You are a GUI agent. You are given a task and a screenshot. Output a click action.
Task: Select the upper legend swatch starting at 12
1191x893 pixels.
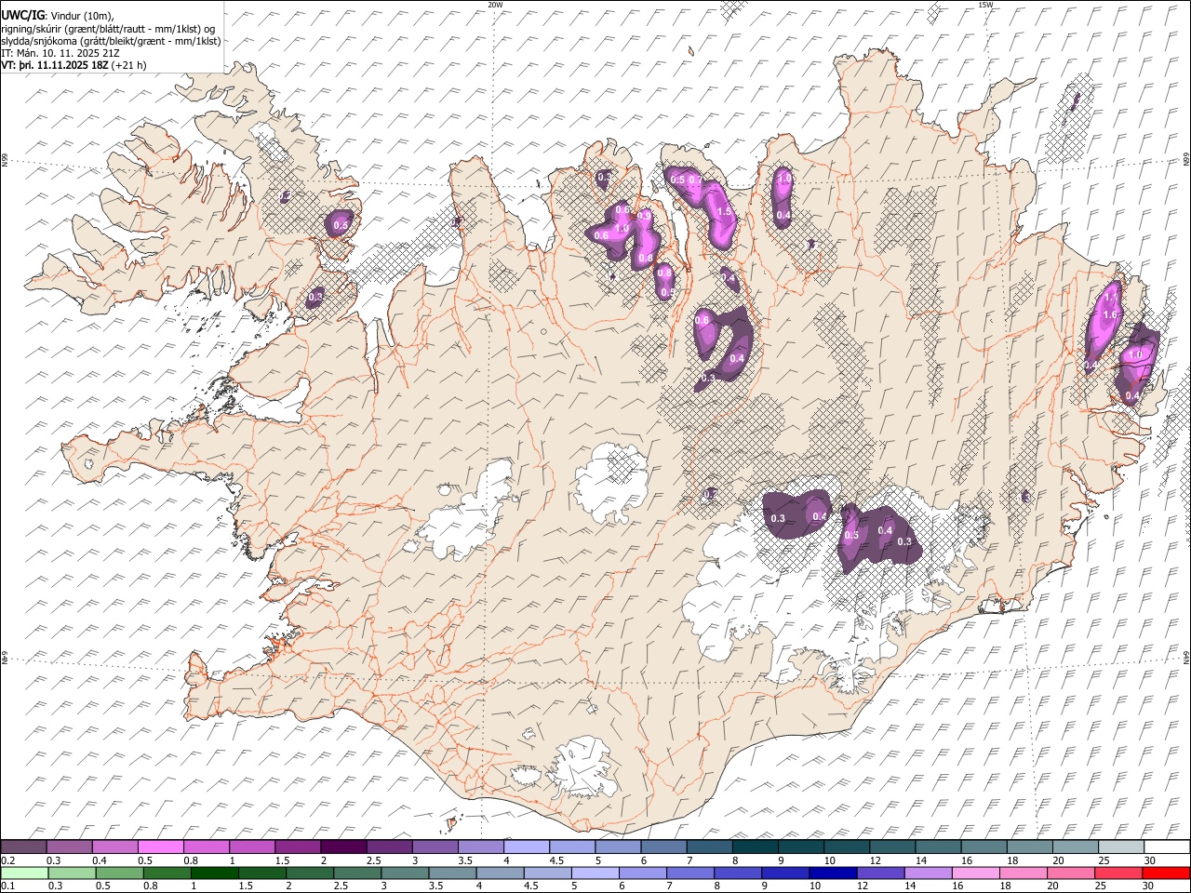click(891, 846)
